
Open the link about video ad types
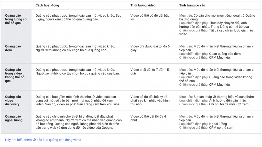click(x=43, y=140)
